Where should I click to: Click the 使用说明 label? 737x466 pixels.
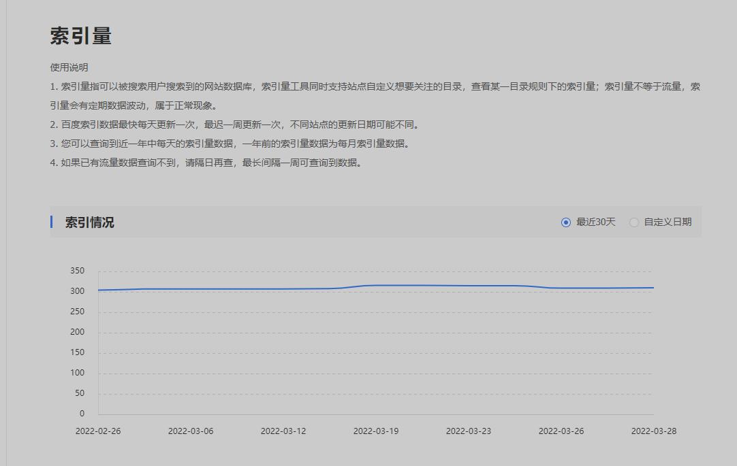click(x=69, y=67)
